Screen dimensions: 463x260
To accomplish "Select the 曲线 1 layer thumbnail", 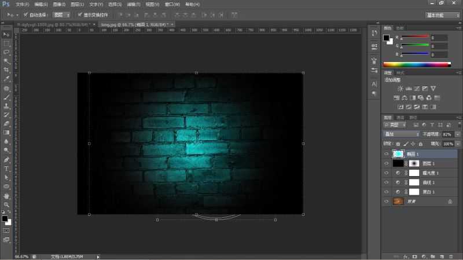I will [x=414, y=182].
